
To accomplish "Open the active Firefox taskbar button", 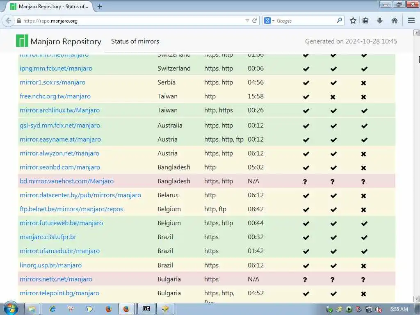I will pos(126,309).
